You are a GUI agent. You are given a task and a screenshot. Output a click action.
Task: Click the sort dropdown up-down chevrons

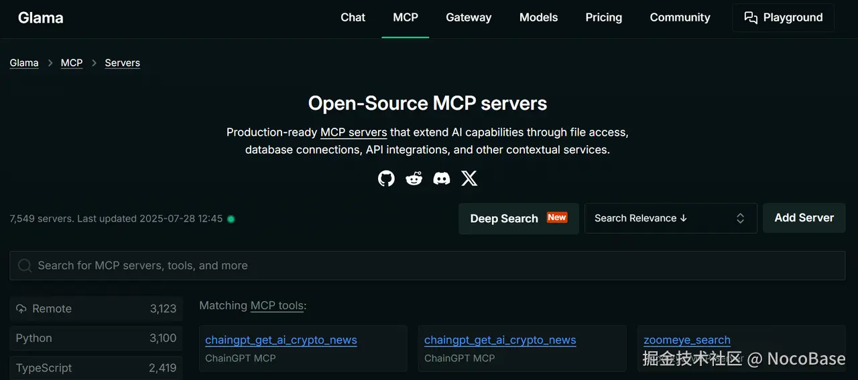[x=741, y=218]
